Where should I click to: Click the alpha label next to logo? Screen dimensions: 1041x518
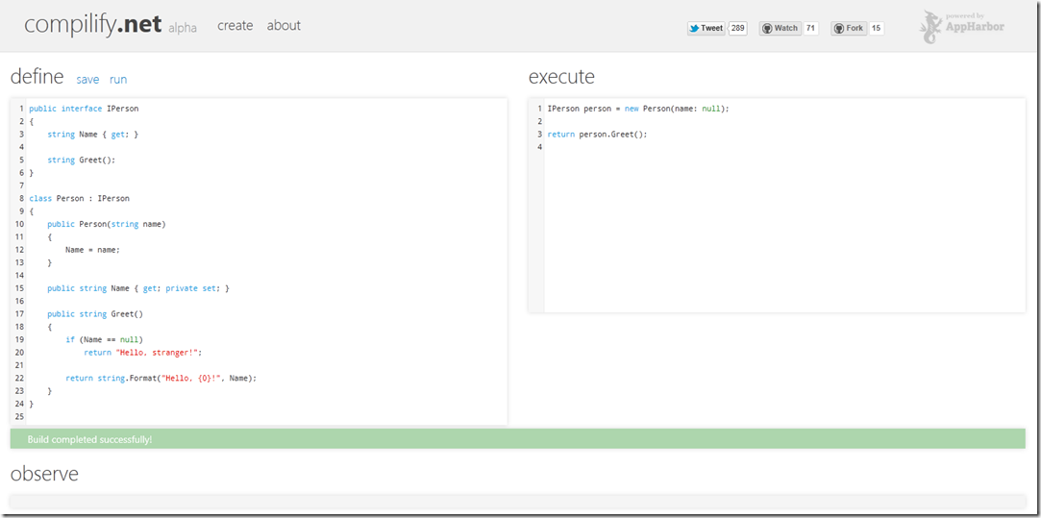pos(183,29)
